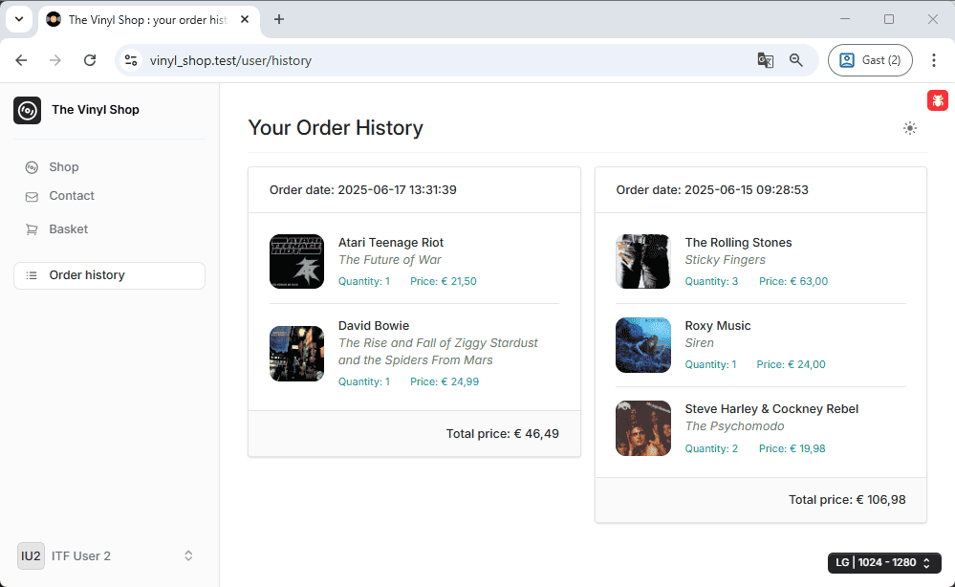Click Total price: € 106,98
The image size is (955, 587).
[x=847, y=500]
